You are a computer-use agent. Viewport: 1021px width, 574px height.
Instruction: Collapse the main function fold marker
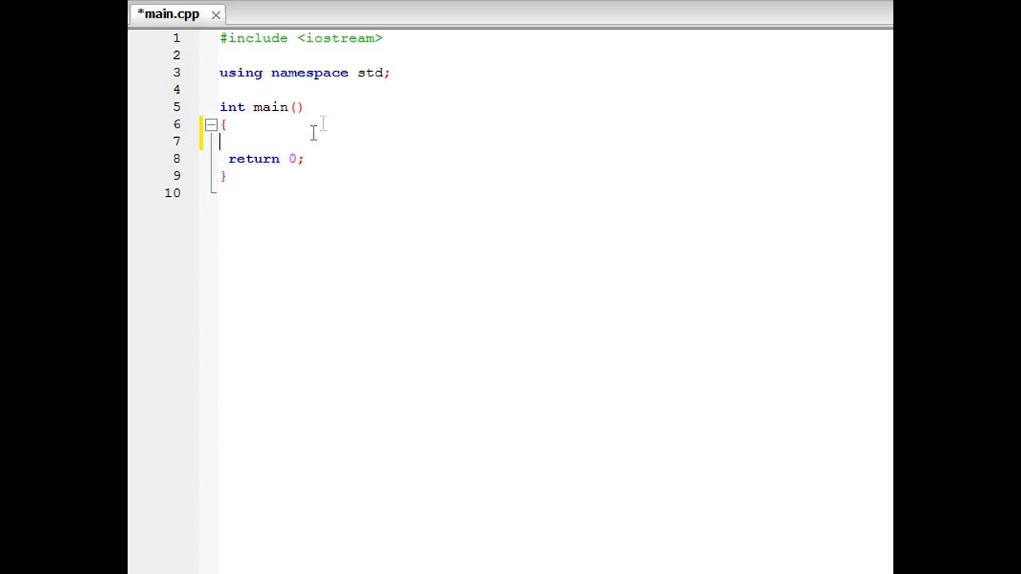tap(211, 124)
